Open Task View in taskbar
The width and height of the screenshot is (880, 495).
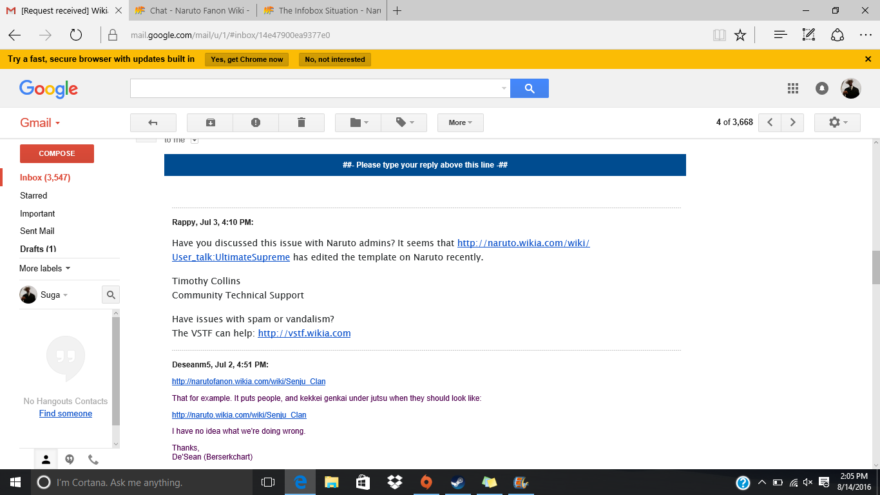point(268,482)
